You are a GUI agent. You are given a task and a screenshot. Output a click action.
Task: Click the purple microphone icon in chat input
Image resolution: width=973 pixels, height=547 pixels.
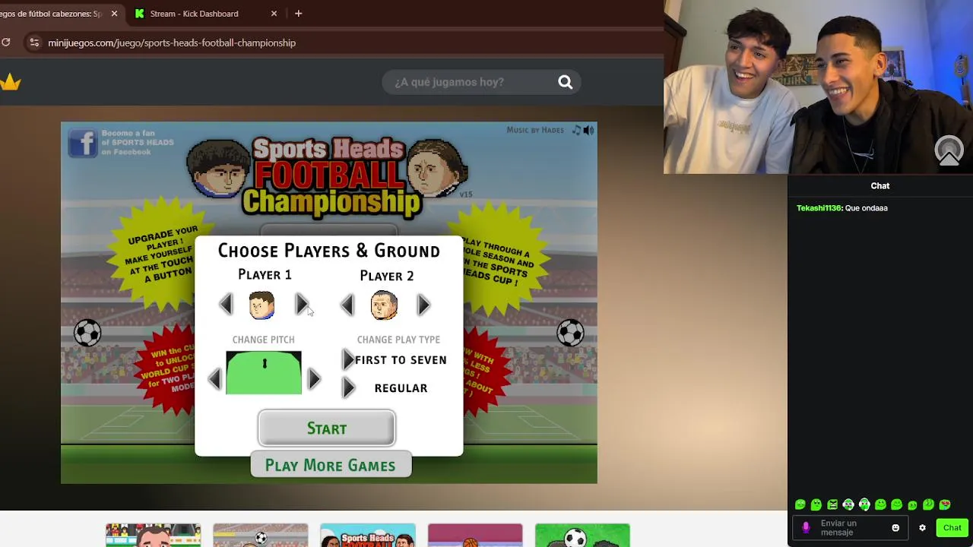[x=807, y=527]
